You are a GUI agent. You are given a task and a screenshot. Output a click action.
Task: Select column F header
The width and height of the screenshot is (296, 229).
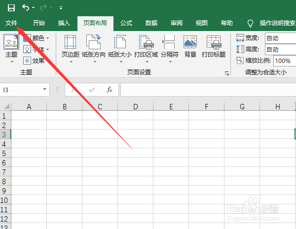click(206, 106)
